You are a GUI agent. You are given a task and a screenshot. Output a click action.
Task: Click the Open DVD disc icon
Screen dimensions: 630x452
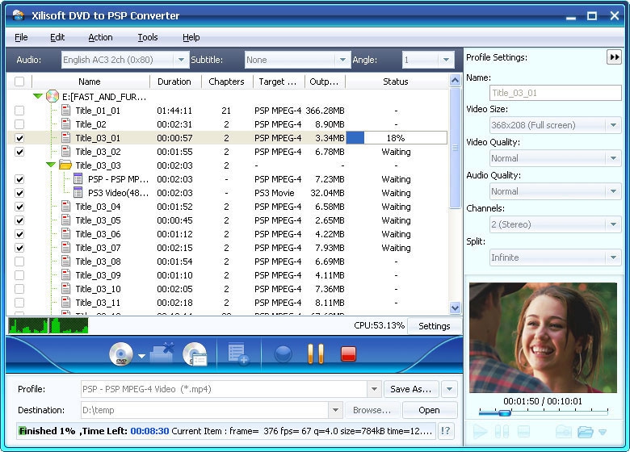click(x=121, y=354)
